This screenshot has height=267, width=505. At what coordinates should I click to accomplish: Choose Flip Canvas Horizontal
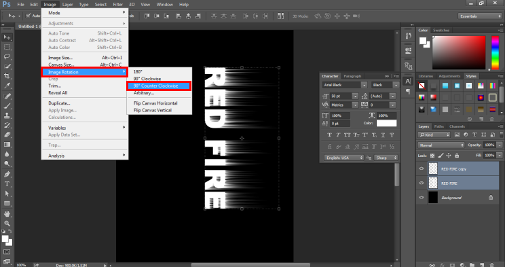[155, 103]
